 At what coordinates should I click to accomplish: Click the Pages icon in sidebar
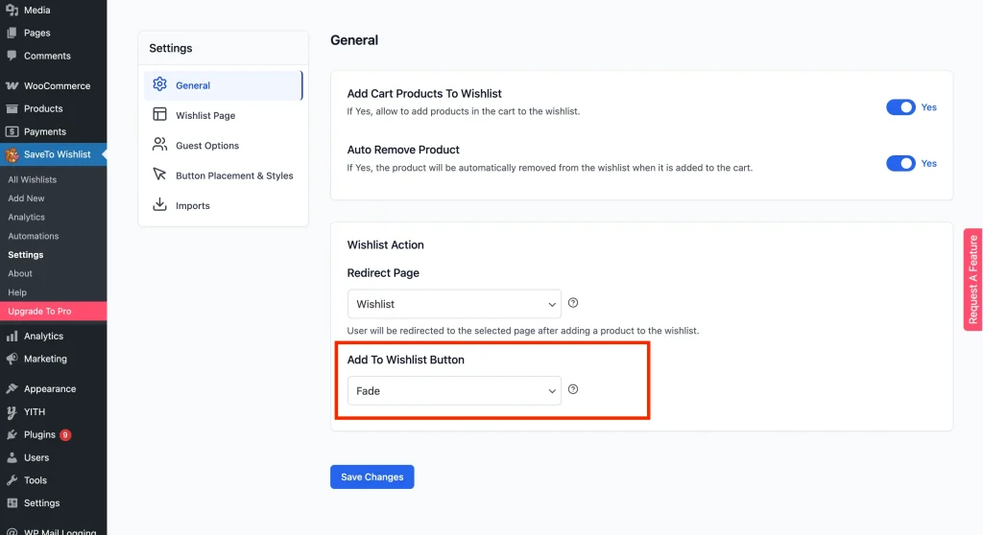coord(12,33)
